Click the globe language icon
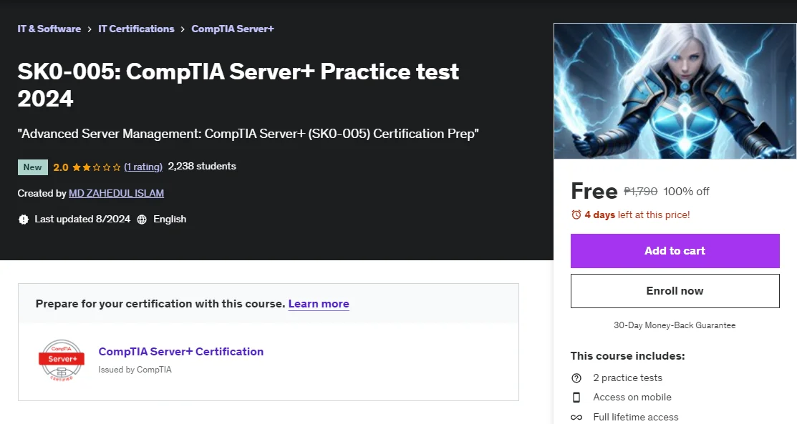 [142, 220]
